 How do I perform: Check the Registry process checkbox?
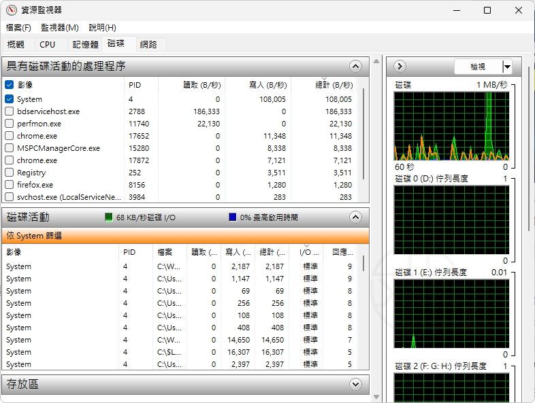point(10,173)
